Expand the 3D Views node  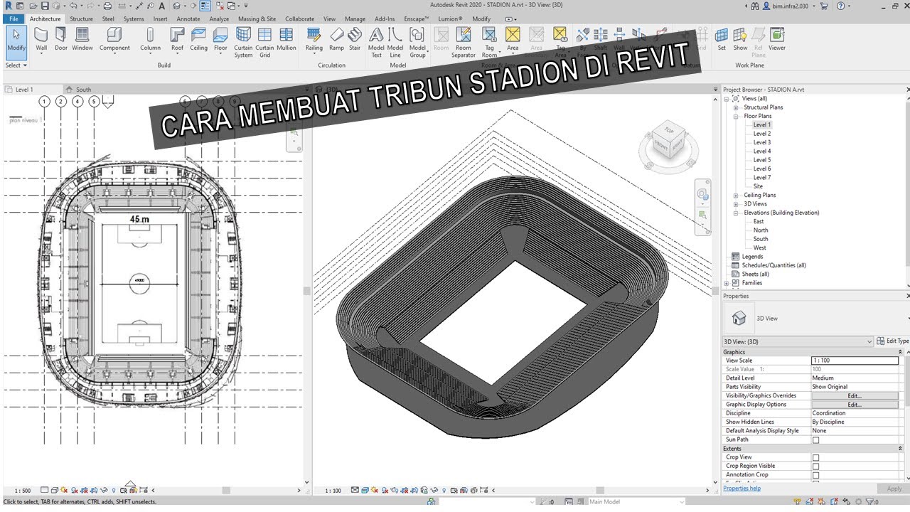tap(737, 204)
